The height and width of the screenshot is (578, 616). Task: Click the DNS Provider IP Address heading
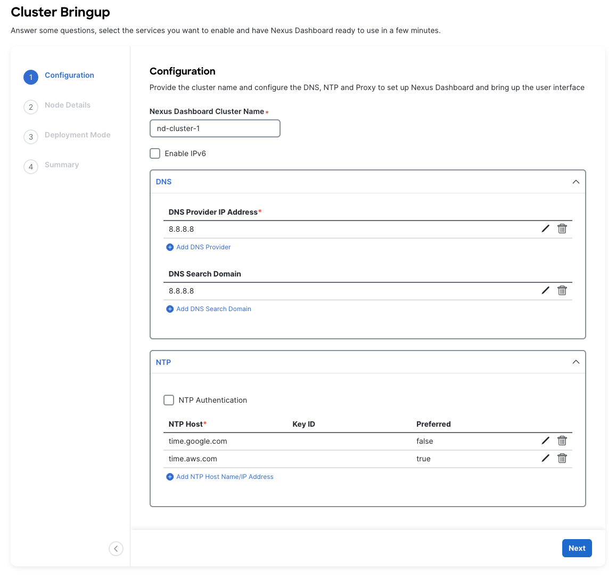click(215, 213)
